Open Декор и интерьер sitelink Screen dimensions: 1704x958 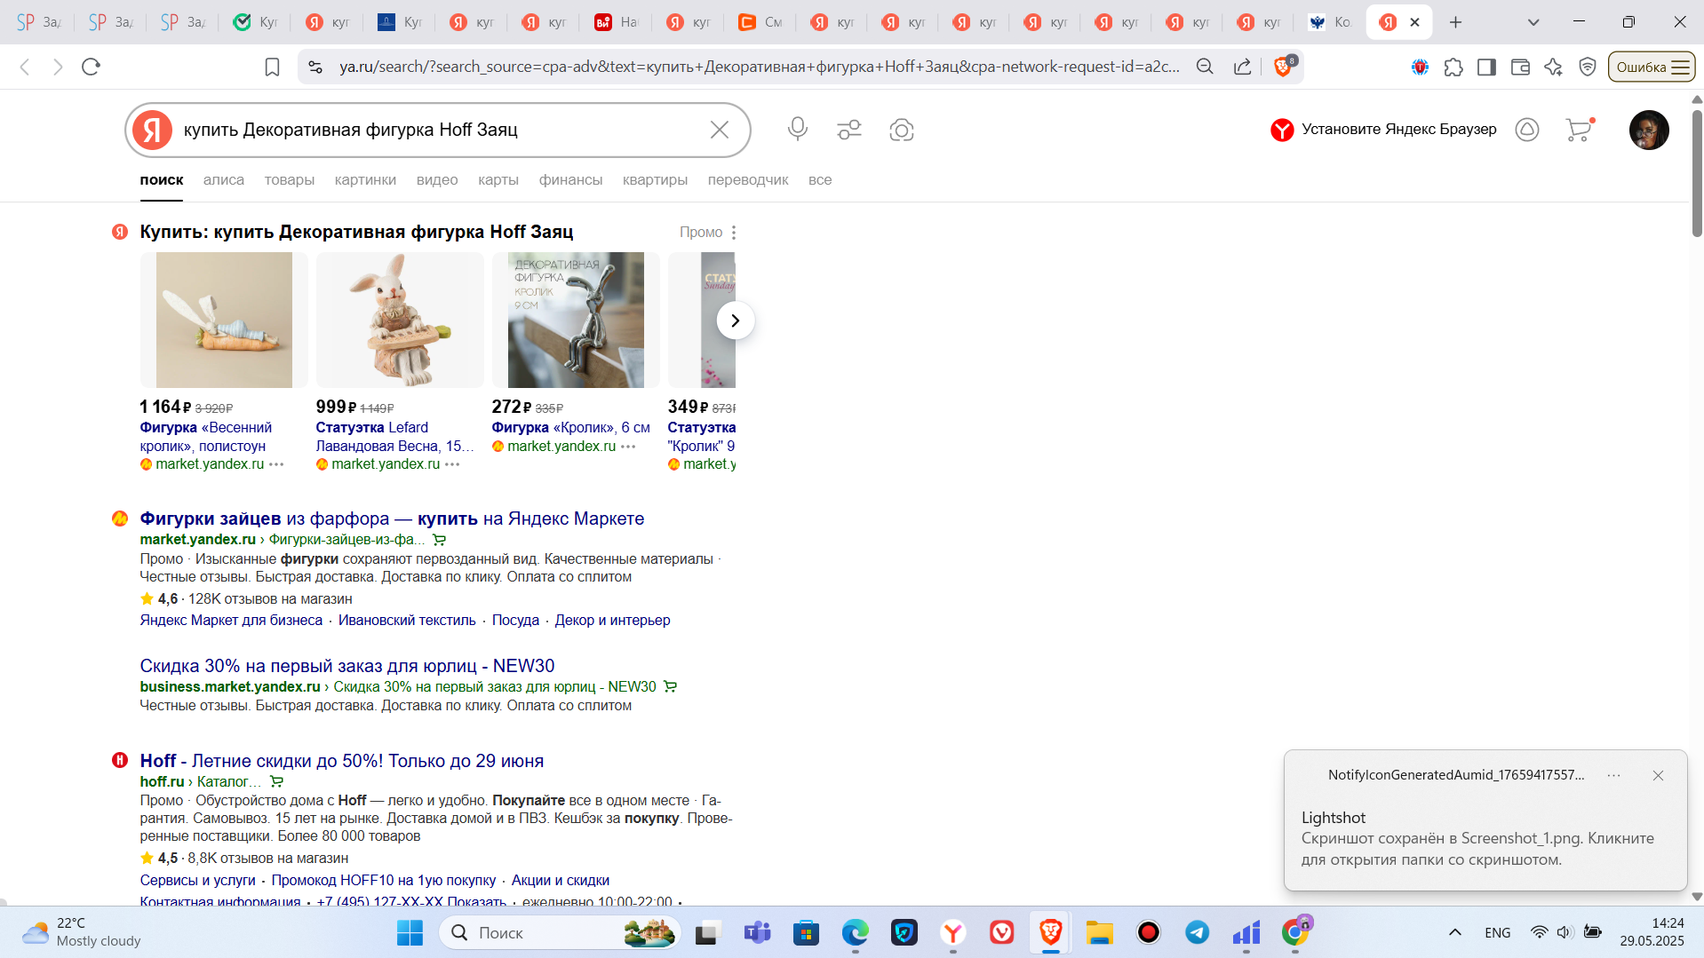tap(612, 620)
